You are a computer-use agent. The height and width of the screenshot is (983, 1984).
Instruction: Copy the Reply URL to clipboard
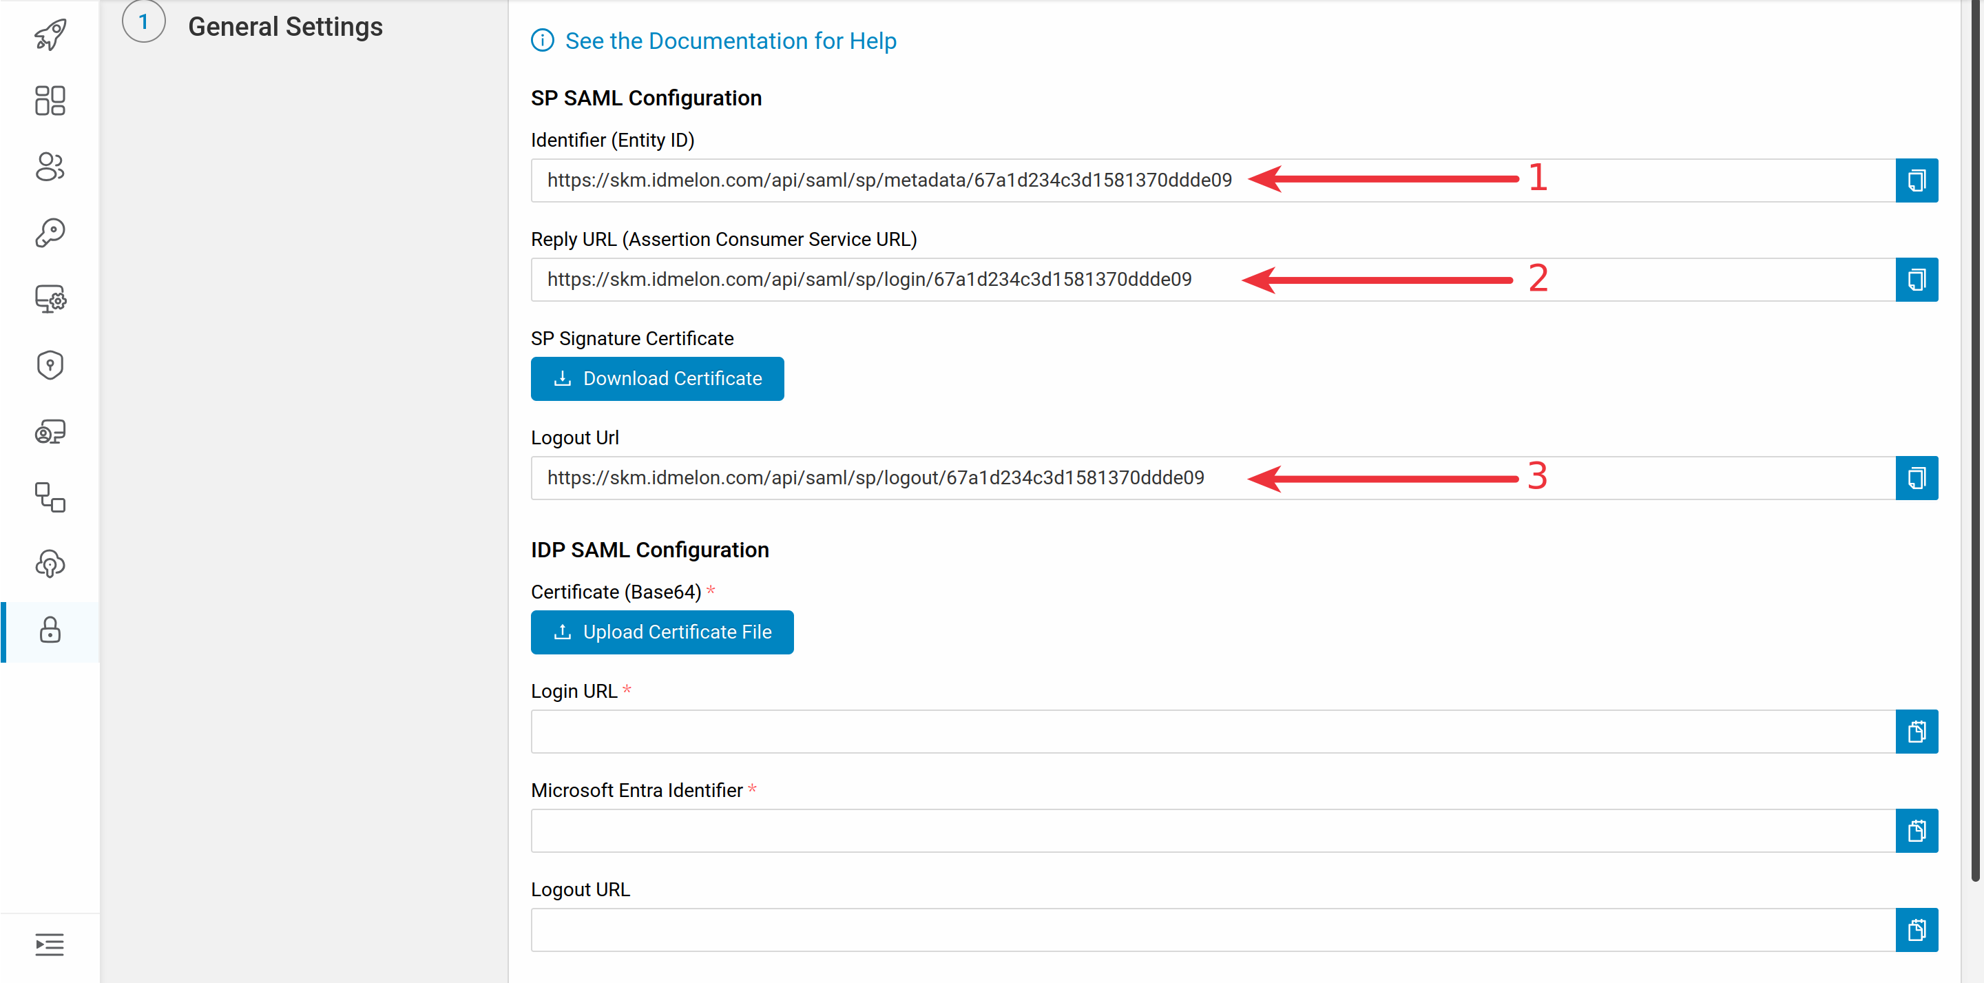[x=1917, y=280]
